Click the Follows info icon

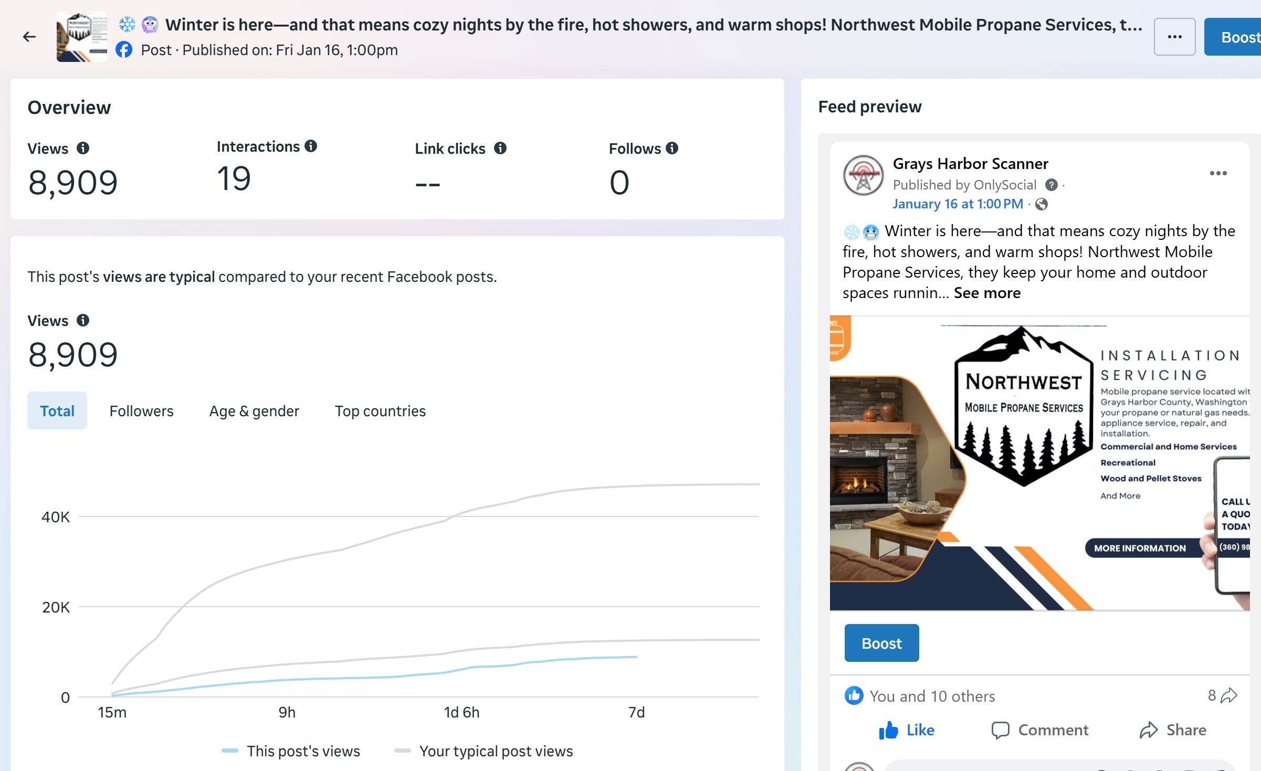tap(672, 149)
